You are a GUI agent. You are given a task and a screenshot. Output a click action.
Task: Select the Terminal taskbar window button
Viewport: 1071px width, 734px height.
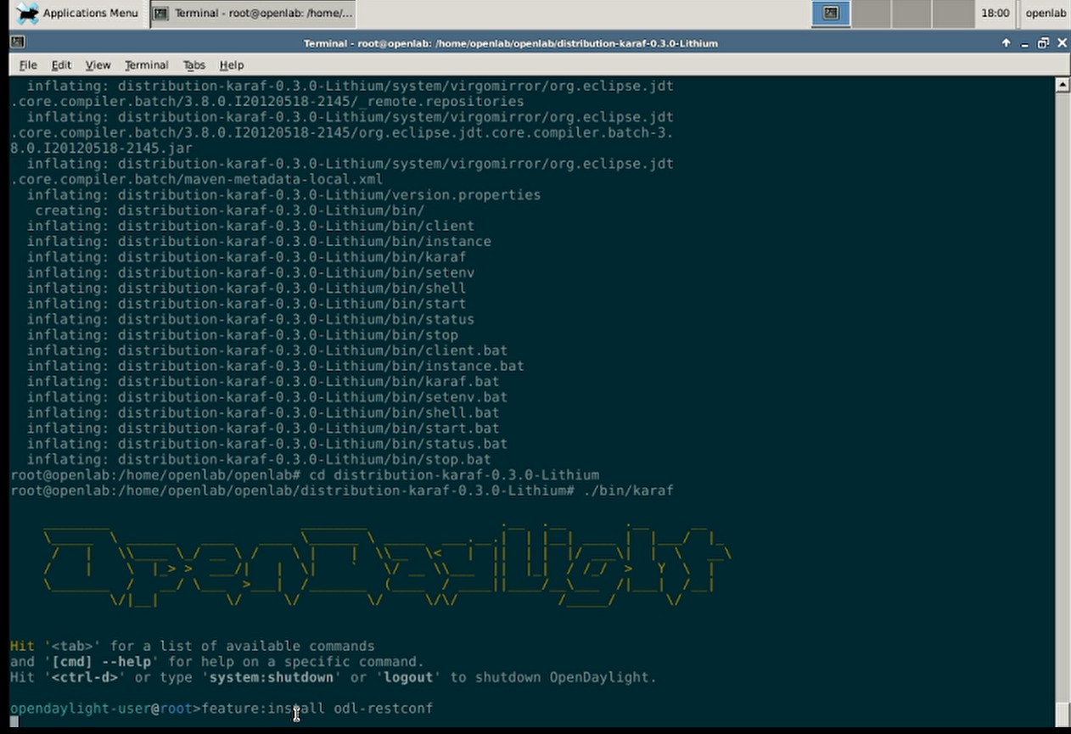[x=253, y=14]
